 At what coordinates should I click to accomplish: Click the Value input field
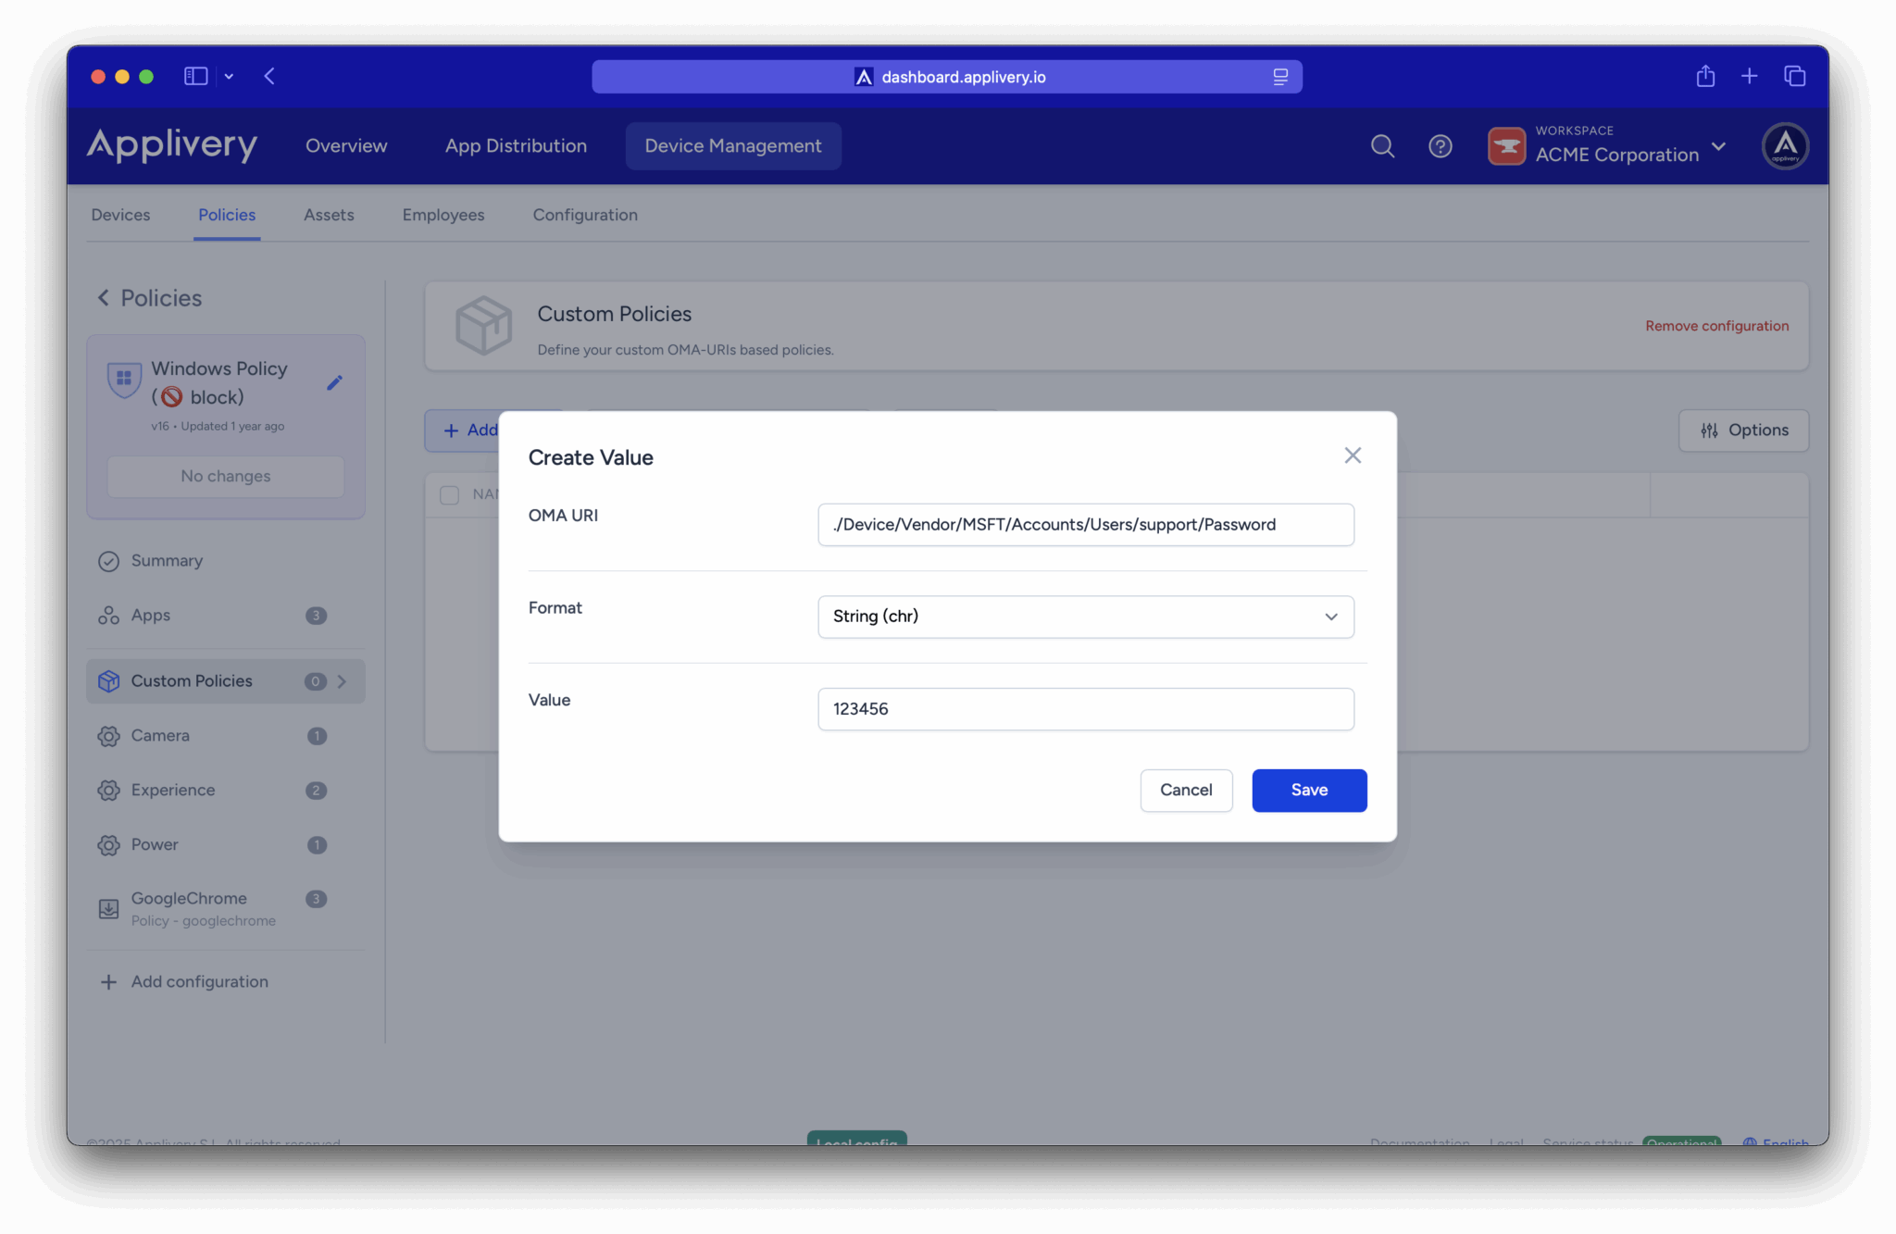point(1085,709)
